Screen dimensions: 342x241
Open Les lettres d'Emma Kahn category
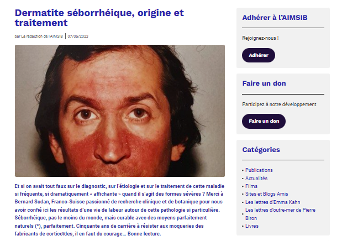coord(272,202)
